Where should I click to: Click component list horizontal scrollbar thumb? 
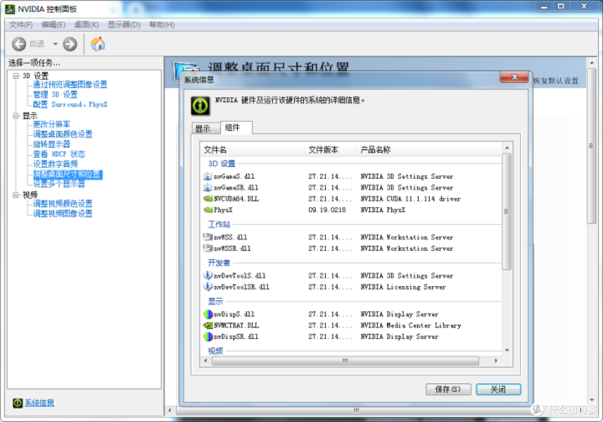pos(346,361)
